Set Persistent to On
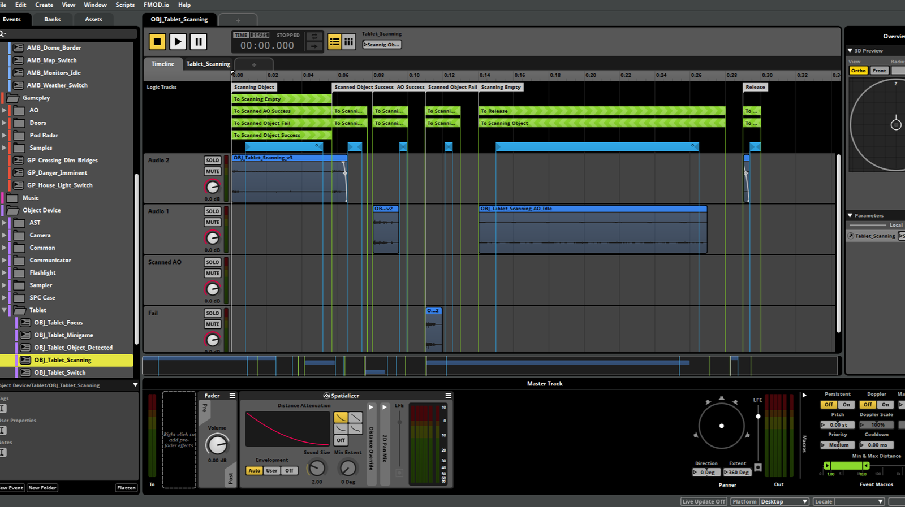The width and height of the screenshot is (905, 507). tap(846, 405)
